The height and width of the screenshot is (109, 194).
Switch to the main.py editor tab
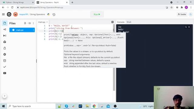pos(42,22)
